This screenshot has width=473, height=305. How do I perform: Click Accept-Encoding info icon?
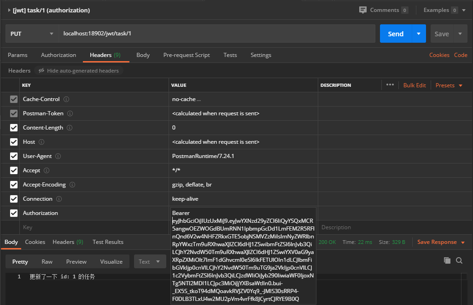click(72, 185)
